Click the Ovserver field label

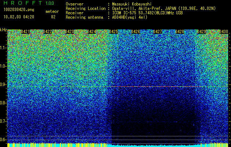pyautogui.click(x=75, y=4)
